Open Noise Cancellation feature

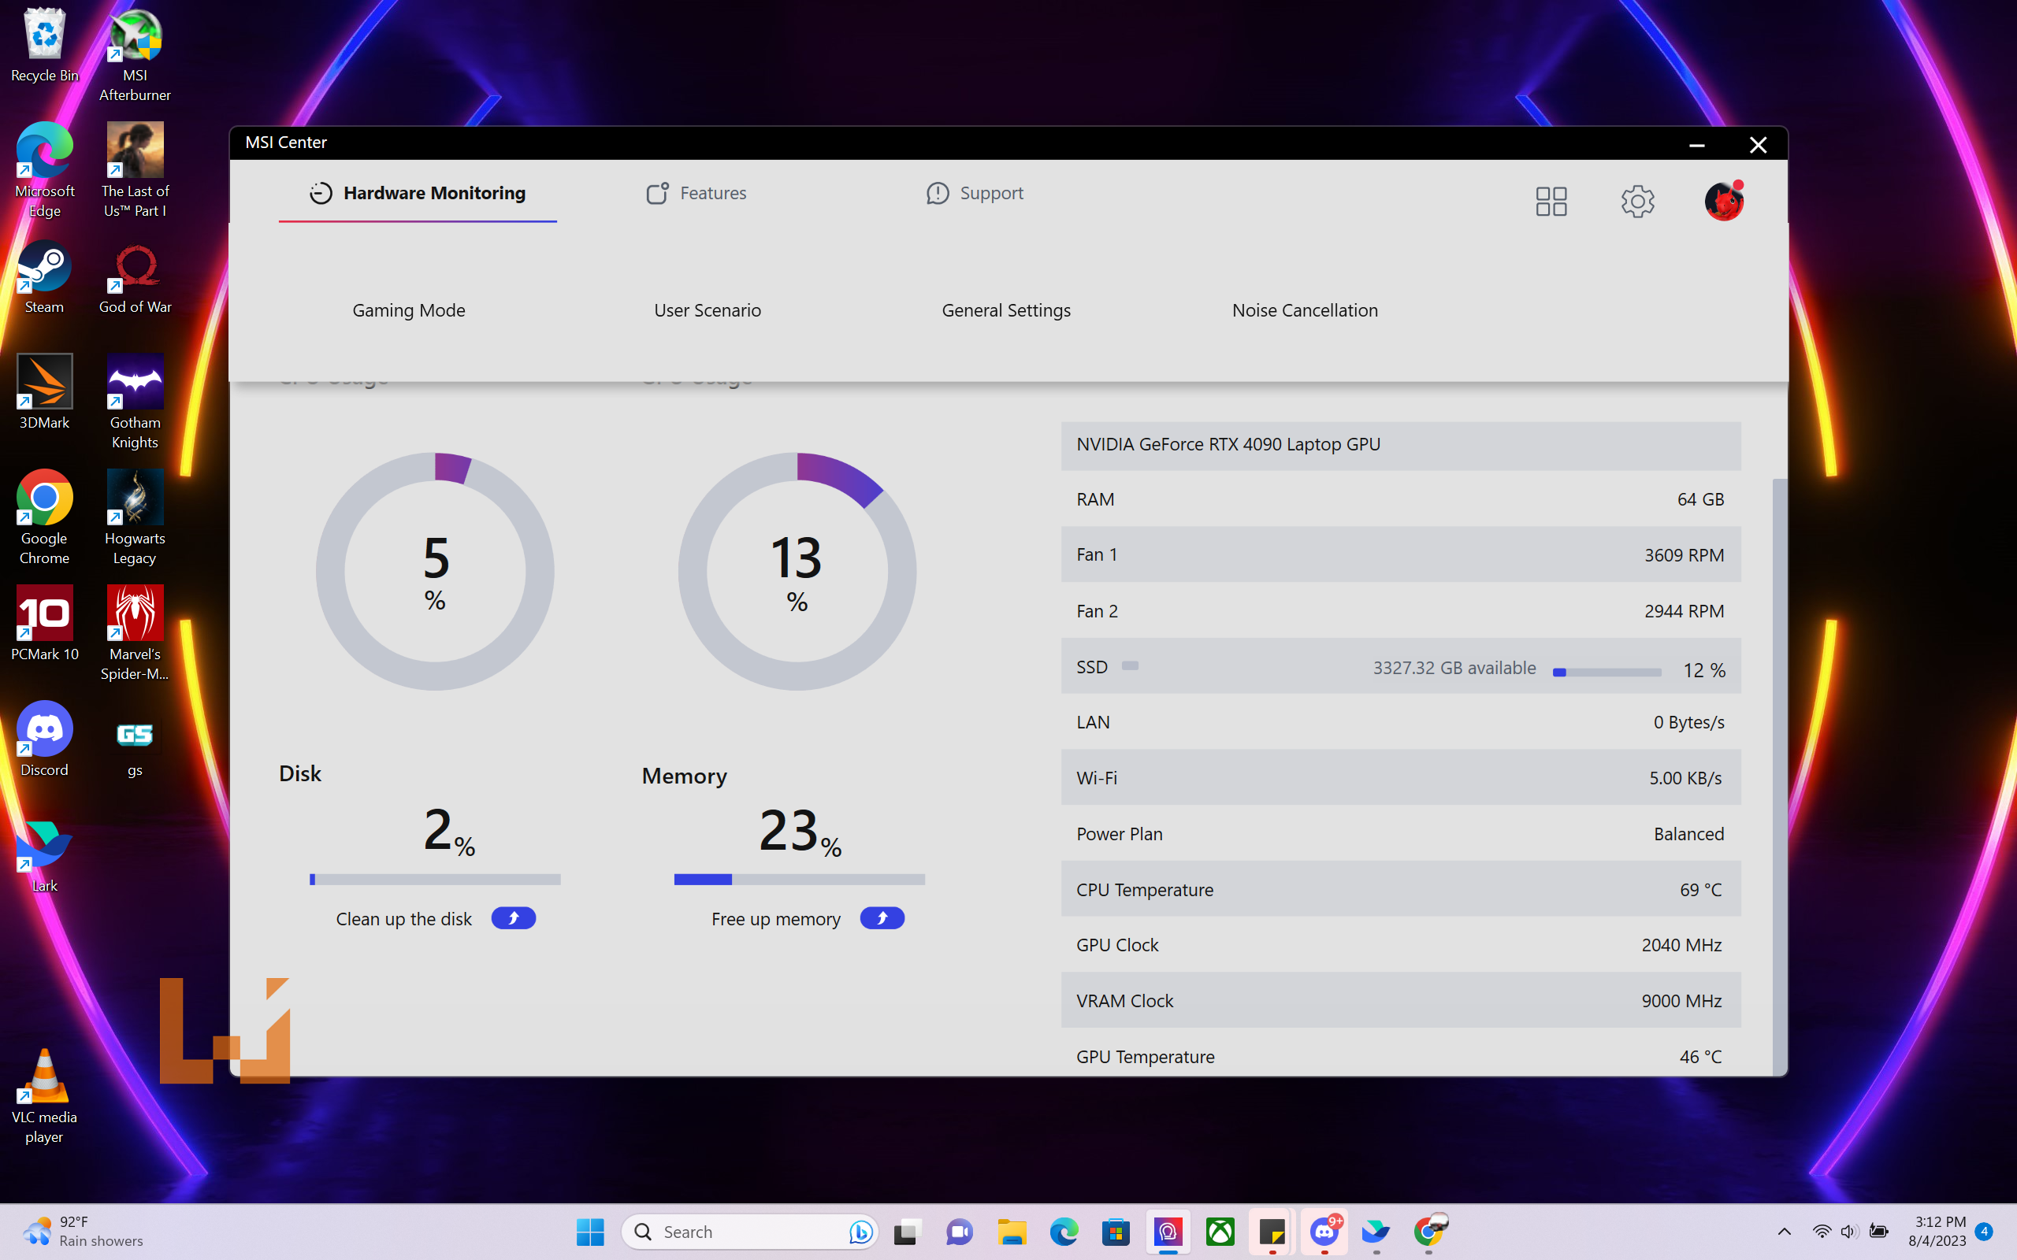click(1305, 310)
